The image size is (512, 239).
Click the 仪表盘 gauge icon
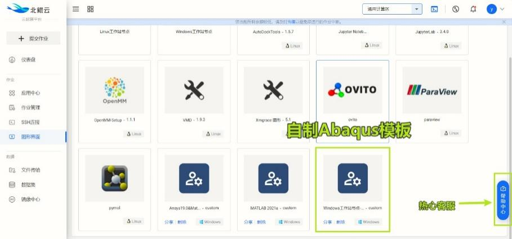click(x=12, y=60)
